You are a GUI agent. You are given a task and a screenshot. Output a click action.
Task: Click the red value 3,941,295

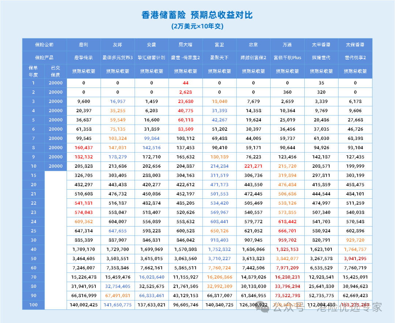pos(355,259)
